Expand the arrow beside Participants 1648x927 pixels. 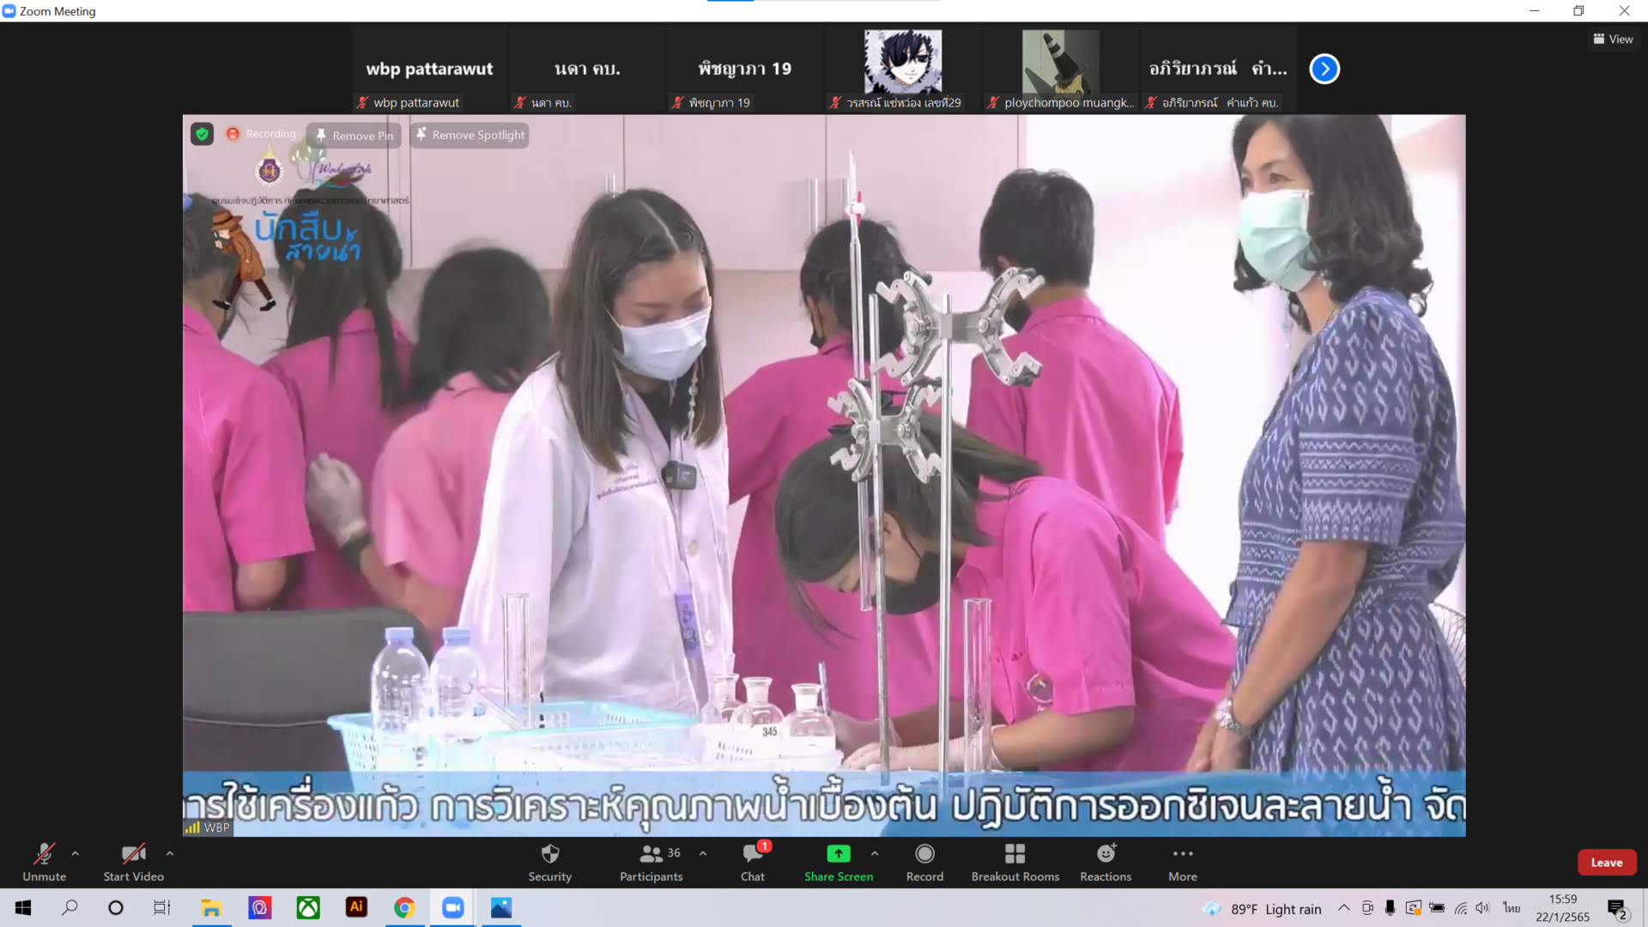[x=703, y=853]
